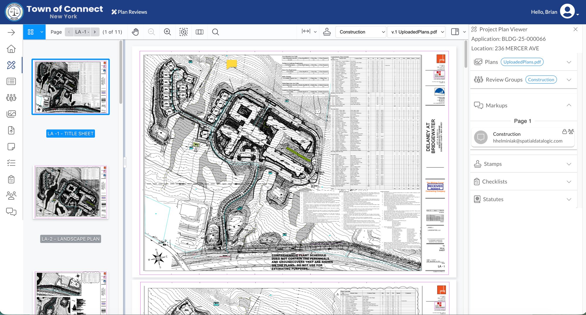The height and width of the screenshot is (315, 586).
Task: Open the Plan Reviews menu
Action: (129, 12)
